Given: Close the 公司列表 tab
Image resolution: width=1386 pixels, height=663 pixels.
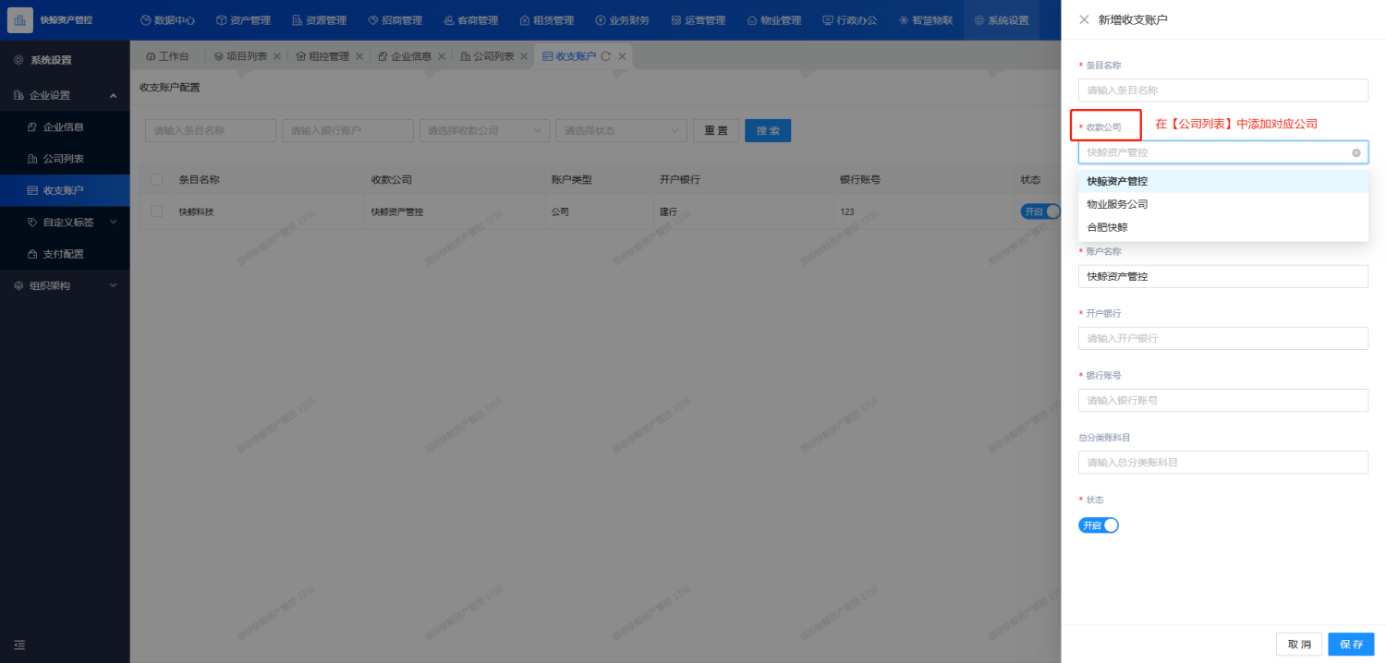Looking at the screenshot, I should [x=524, y=56].
